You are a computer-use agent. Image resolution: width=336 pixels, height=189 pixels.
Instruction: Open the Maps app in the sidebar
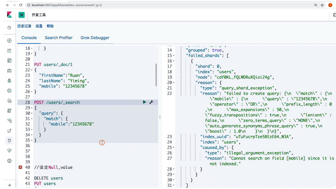pyautogui.click(x=9, y=81)
